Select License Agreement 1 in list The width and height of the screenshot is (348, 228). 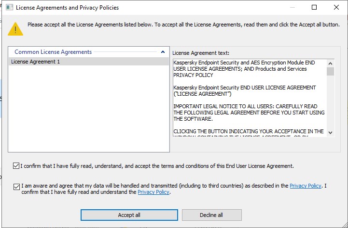click(35, 62)
